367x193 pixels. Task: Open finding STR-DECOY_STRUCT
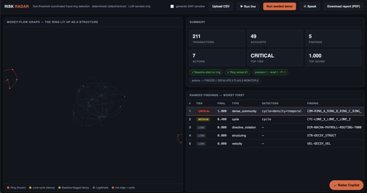coord(321,136)
